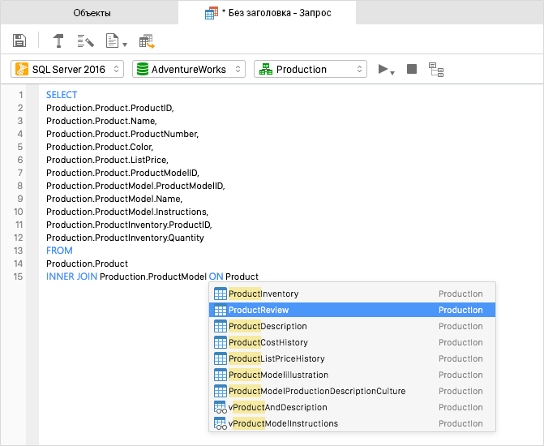This screenshot has width=544, height=446.
Task: Click Production.Product.Color on line 5
Action: click(100, 147)
